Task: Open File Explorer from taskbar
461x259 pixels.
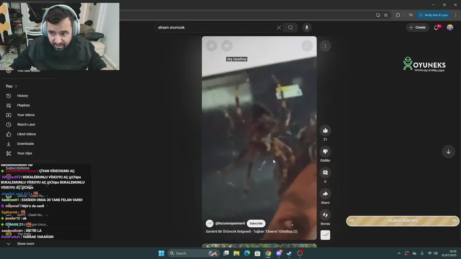Action: 237,253
